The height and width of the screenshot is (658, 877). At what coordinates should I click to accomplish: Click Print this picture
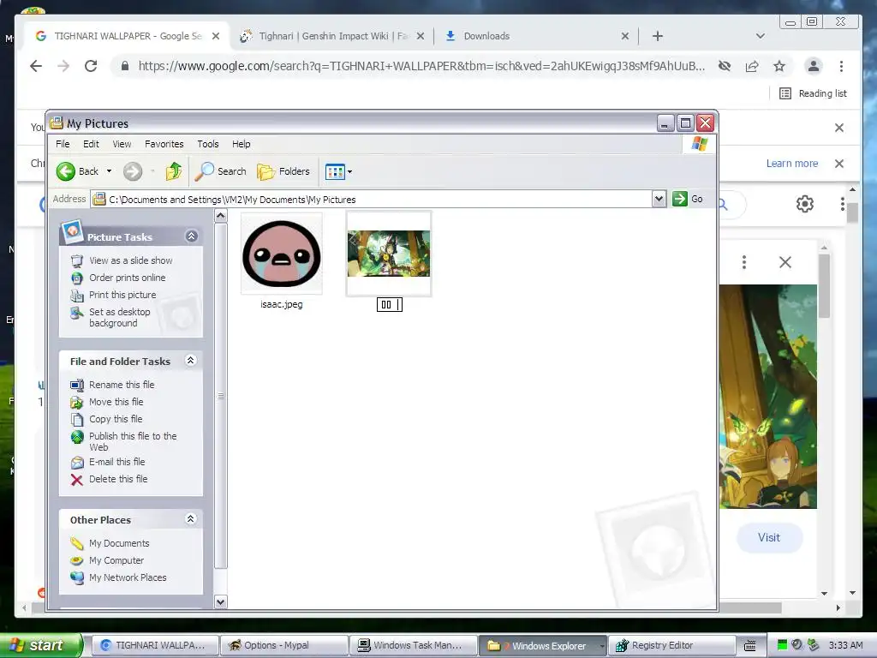pos(122,295)
